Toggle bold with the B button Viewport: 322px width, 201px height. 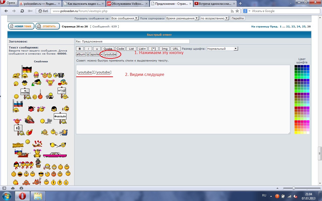79,49
